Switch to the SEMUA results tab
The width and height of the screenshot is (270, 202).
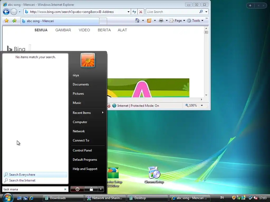click(x=41, y=30)
